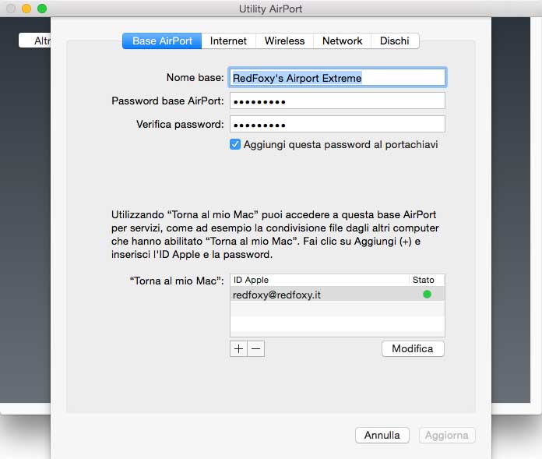This screenshot has height=459, width=542.
Task: Click the Modifica button
Action: 413,348
